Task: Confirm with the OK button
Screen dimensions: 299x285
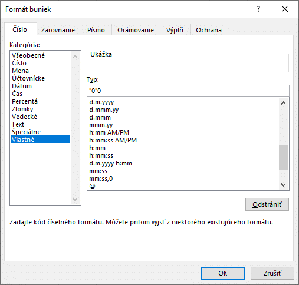Action: pos(223,273)
